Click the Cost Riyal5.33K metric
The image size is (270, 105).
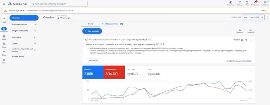[x=156, y=72]
